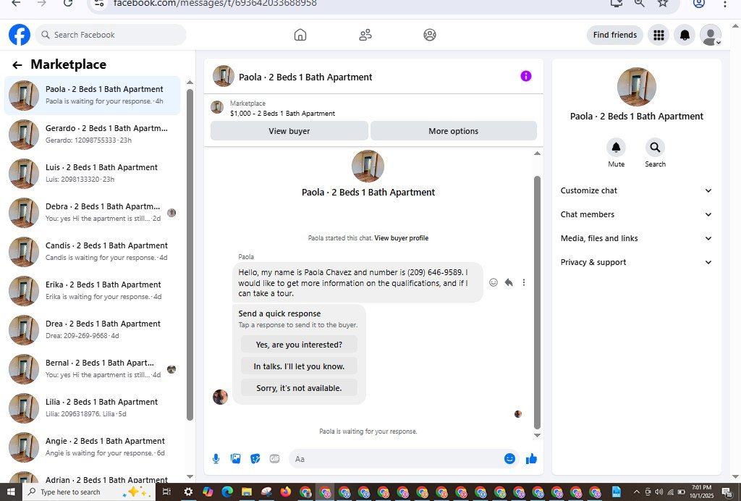Open more options for Paola's message
The width and height of the screenshot is (741, 501).
tap(524, 282)
